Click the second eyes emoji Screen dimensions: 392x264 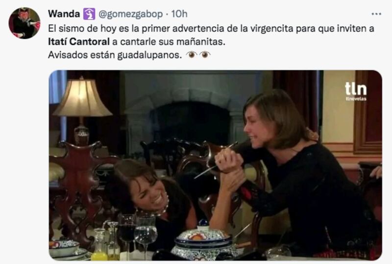pyautogui.click(x=205, y=54)
